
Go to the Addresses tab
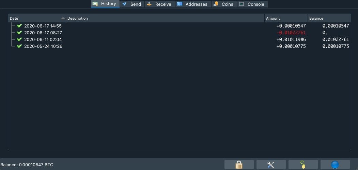[193, 4]
